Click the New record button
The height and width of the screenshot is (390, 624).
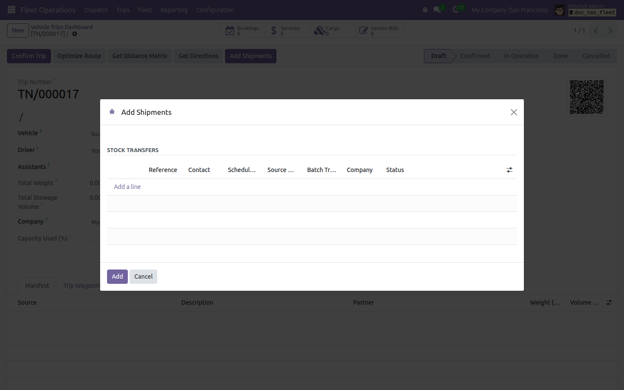[18, 30]
